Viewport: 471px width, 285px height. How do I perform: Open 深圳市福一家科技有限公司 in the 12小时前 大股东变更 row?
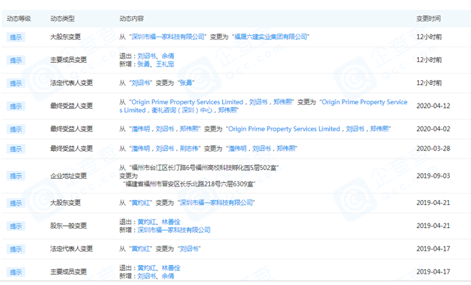pos(168,36)
